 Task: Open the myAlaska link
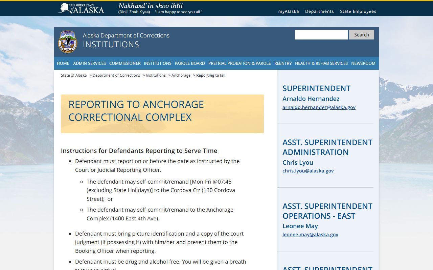point(289,11)
